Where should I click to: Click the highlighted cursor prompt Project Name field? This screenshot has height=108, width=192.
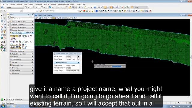point(117,67)
